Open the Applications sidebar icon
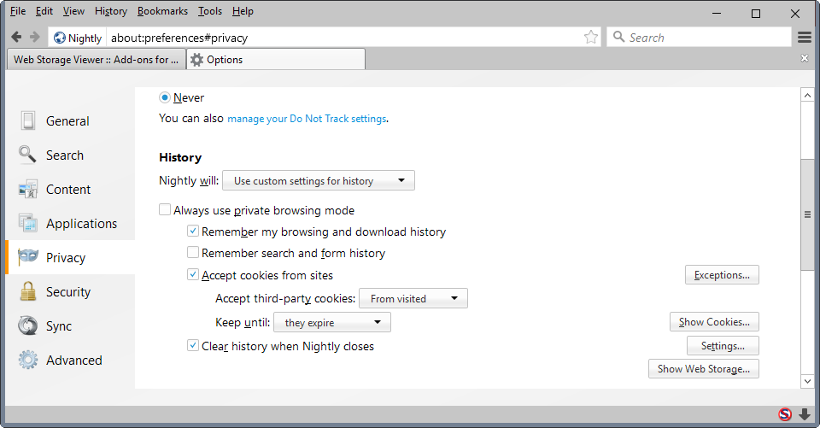The width and height of the screenshot is (820, 428). 27,224
